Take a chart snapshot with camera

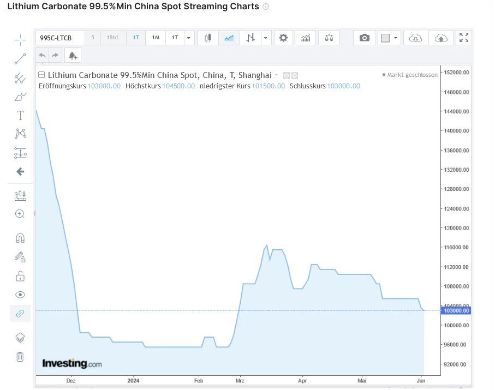365,38
